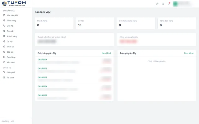Click the Chưa có báo giá nào text
The width and height of the screenshot is (199, 124).
[156, 61]
